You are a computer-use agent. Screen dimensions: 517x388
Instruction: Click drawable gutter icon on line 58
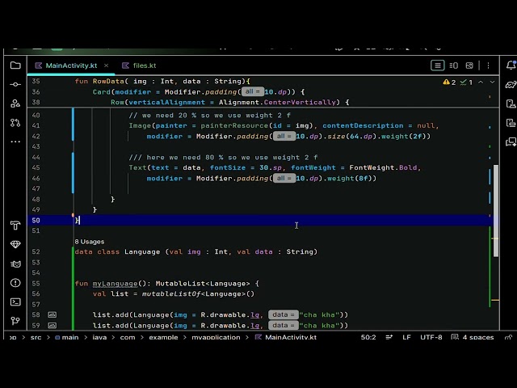pyautogui.click(x=52, y=314)
